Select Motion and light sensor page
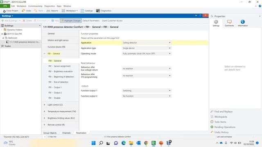 pyautogui.click(x=58, y=40)
